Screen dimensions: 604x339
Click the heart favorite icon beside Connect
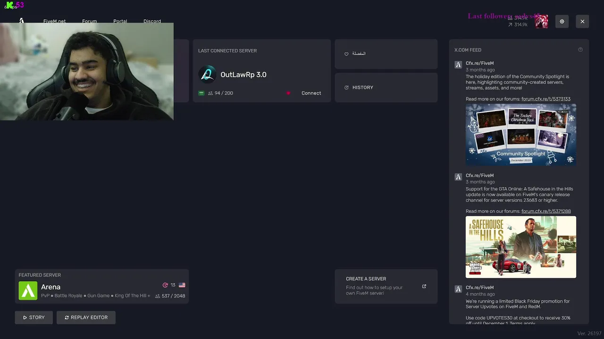pyautogui.click(x=288, y=93)
